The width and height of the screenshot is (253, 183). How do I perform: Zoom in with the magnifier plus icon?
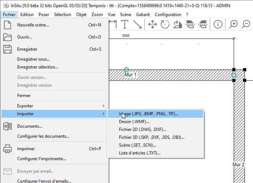point(233,24)
